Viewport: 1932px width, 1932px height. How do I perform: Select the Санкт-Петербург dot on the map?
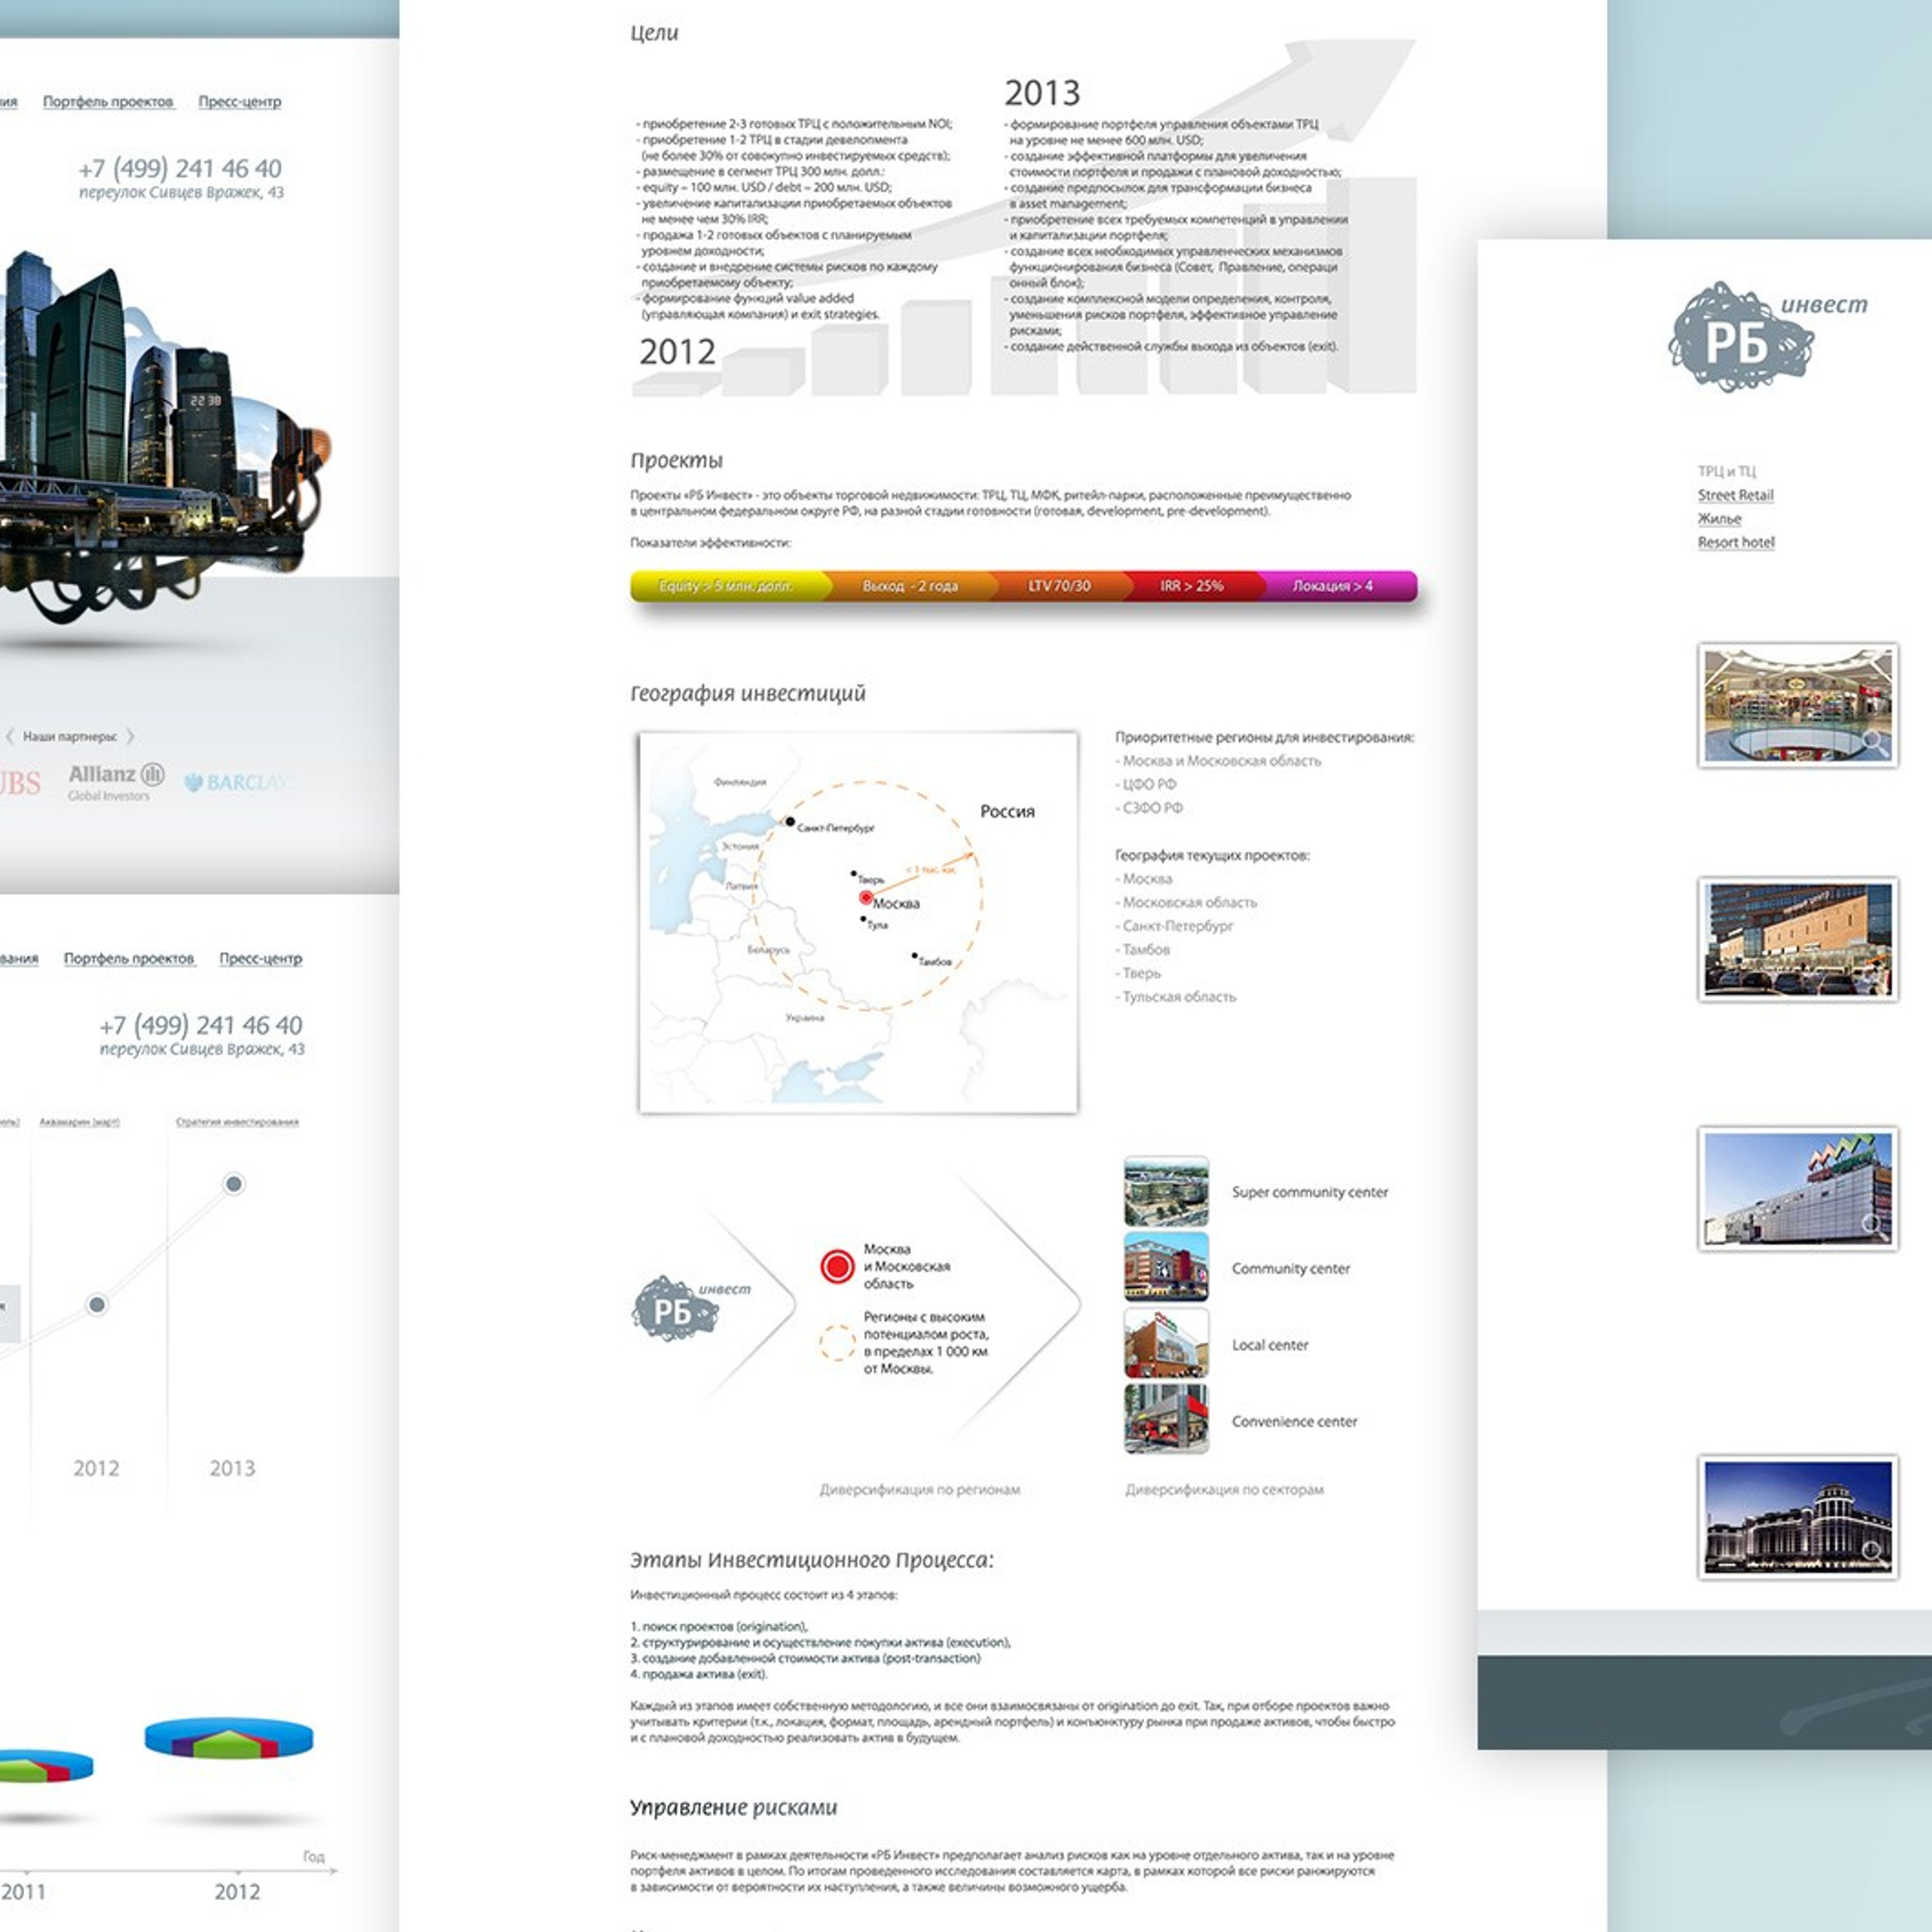point(790,822)
